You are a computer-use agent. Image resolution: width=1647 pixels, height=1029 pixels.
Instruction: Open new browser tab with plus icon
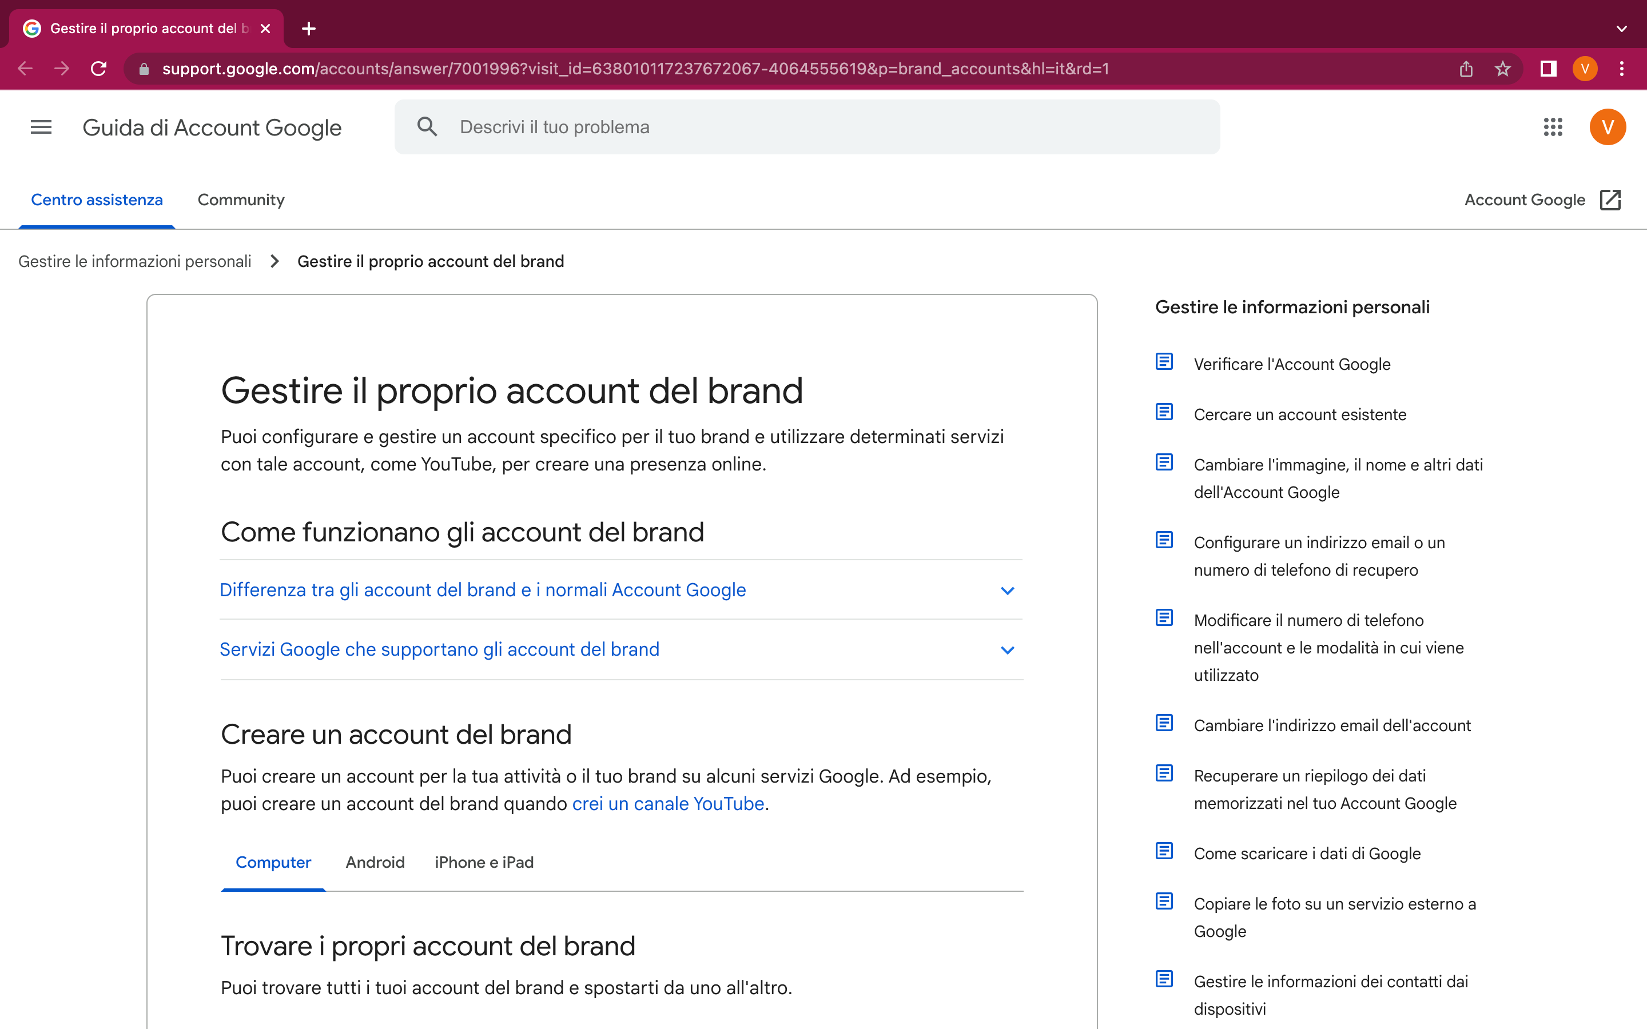(308, 29)
